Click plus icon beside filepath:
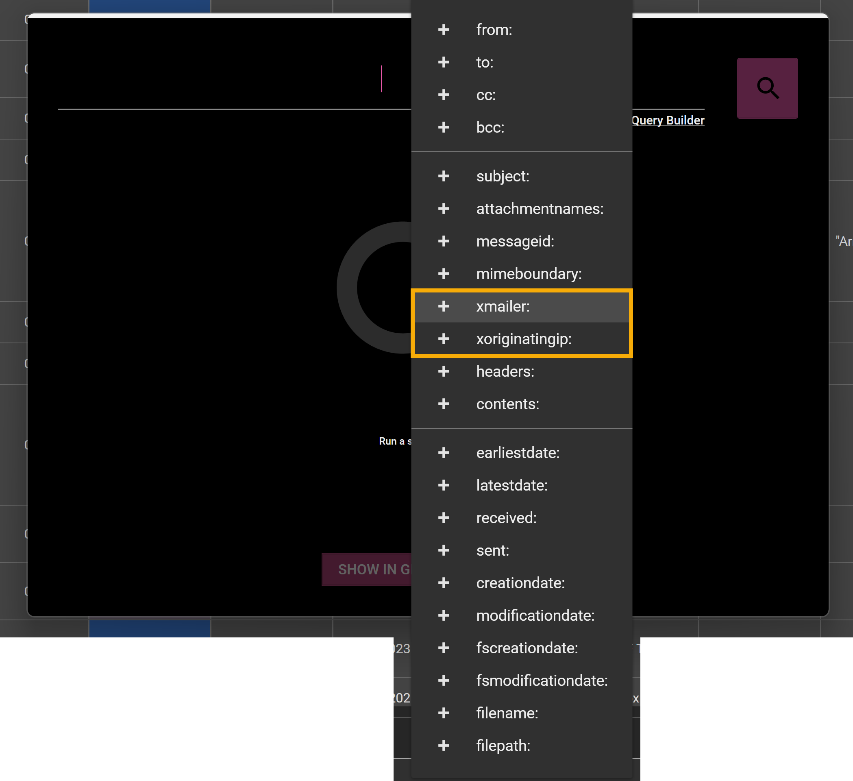Screen dimensions: 853x781 [x=444, y=746]
